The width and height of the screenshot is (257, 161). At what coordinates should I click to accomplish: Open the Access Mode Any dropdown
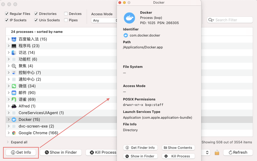[x=104, y=20]
